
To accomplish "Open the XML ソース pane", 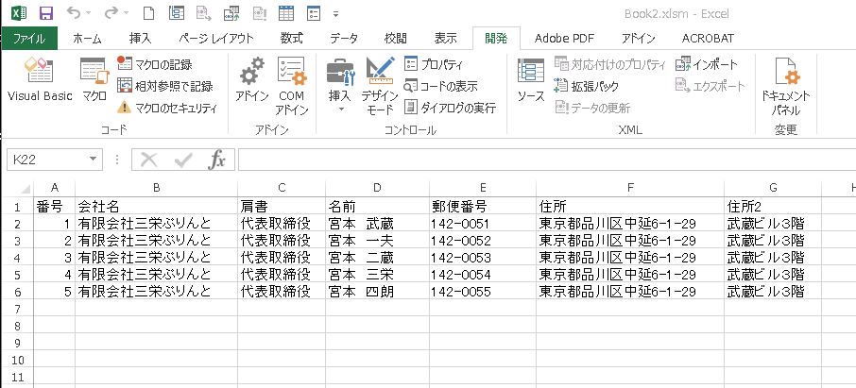I will tap(531, 79).
